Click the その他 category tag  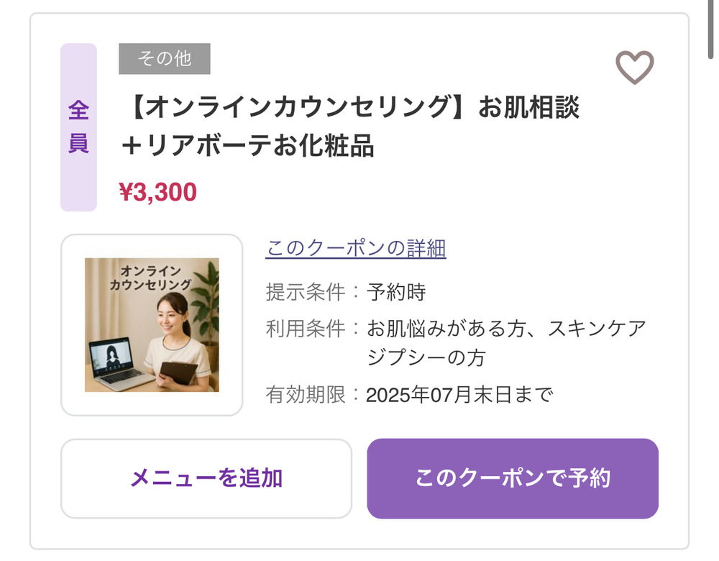click(165, 59)
